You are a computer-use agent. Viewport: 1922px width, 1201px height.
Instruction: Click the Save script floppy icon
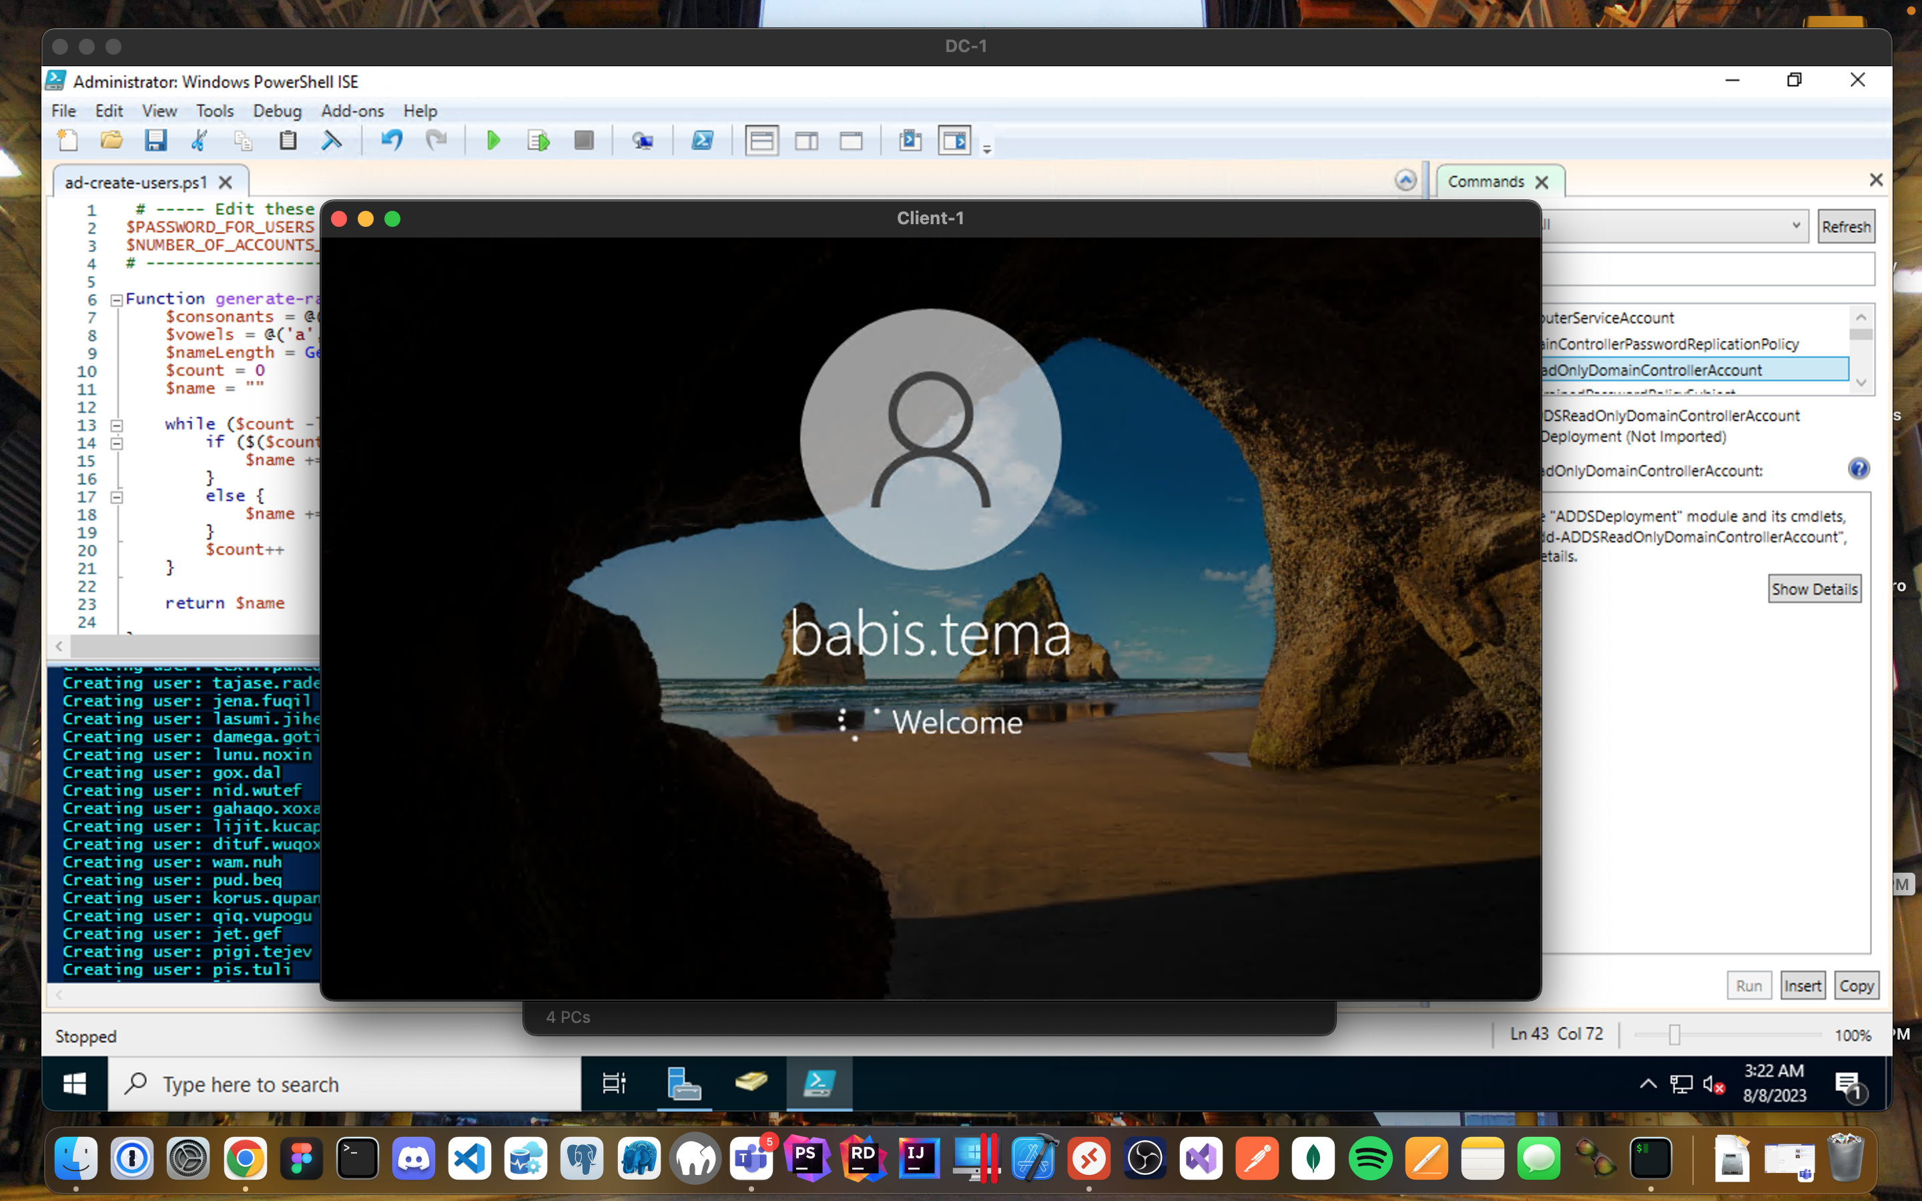[155, 141]
